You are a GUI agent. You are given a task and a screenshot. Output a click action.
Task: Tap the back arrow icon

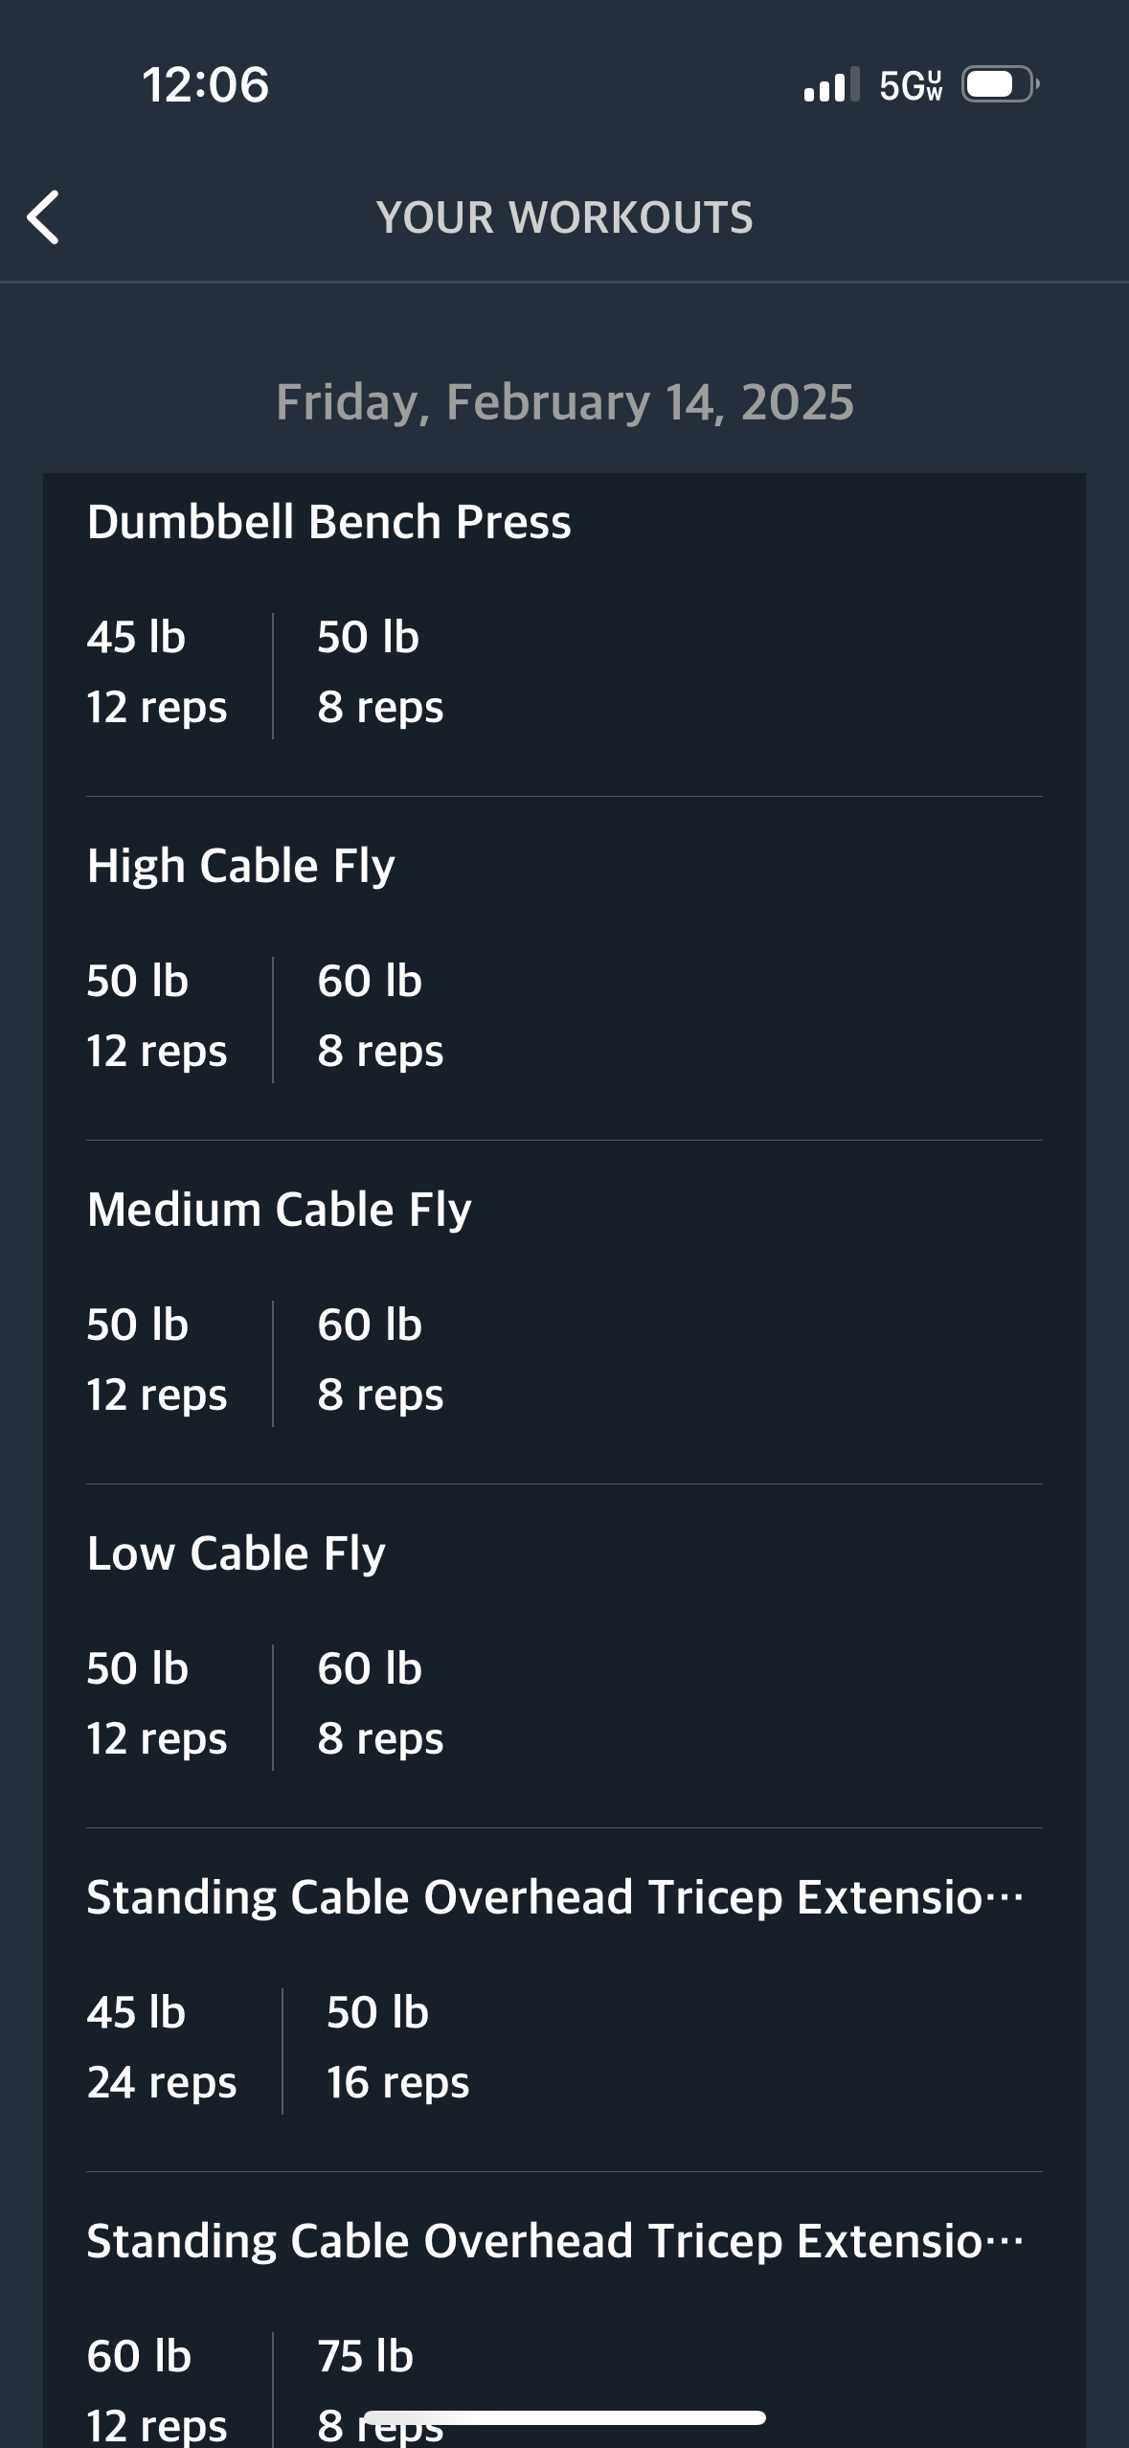(x=44, y=217)
